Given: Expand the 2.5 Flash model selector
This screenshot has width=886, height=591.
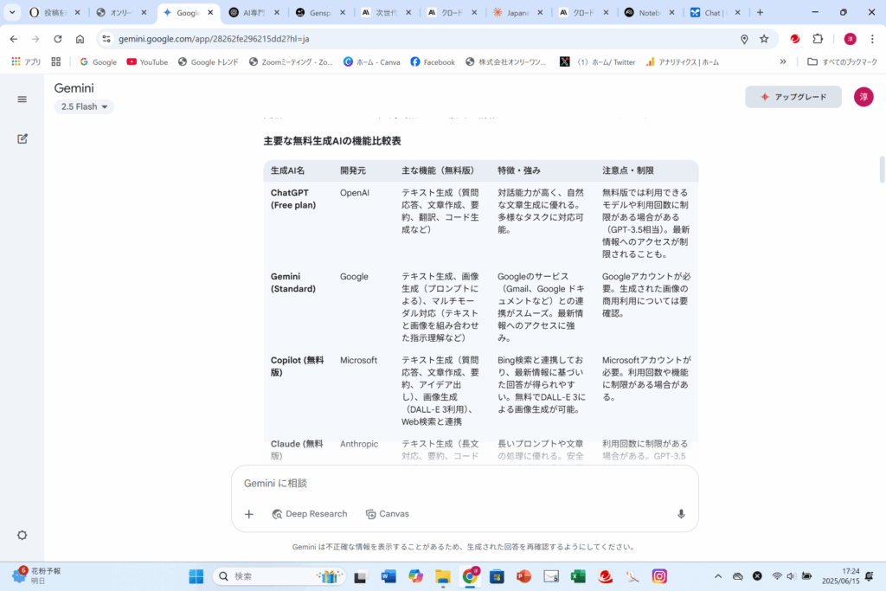Looking at the screenshot, I should pyautogui.click(x=84, y=106).
